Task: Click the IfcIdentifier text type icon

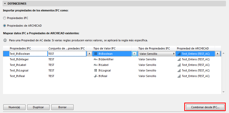Action: 96,59
